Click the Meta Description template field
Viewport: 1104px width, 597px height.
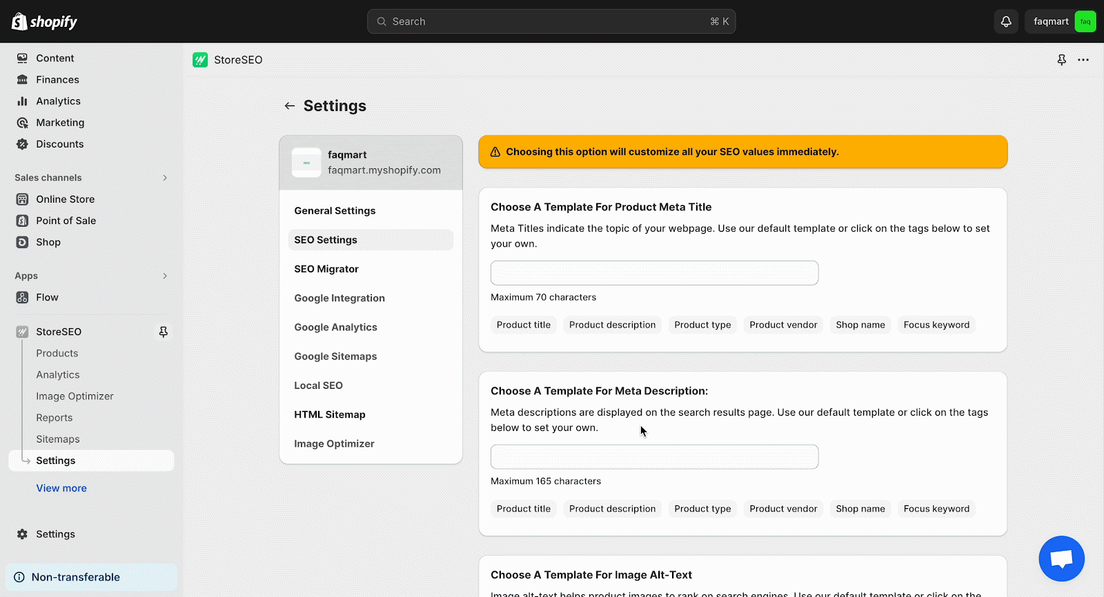point(654,457)
